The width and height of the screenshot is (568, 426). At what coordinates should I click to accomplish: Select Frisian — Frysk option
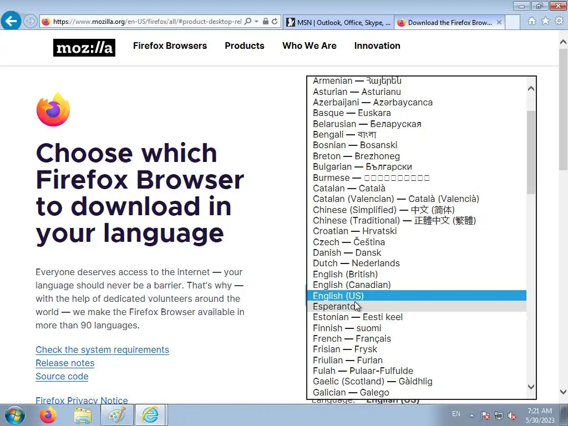[417, 349]
